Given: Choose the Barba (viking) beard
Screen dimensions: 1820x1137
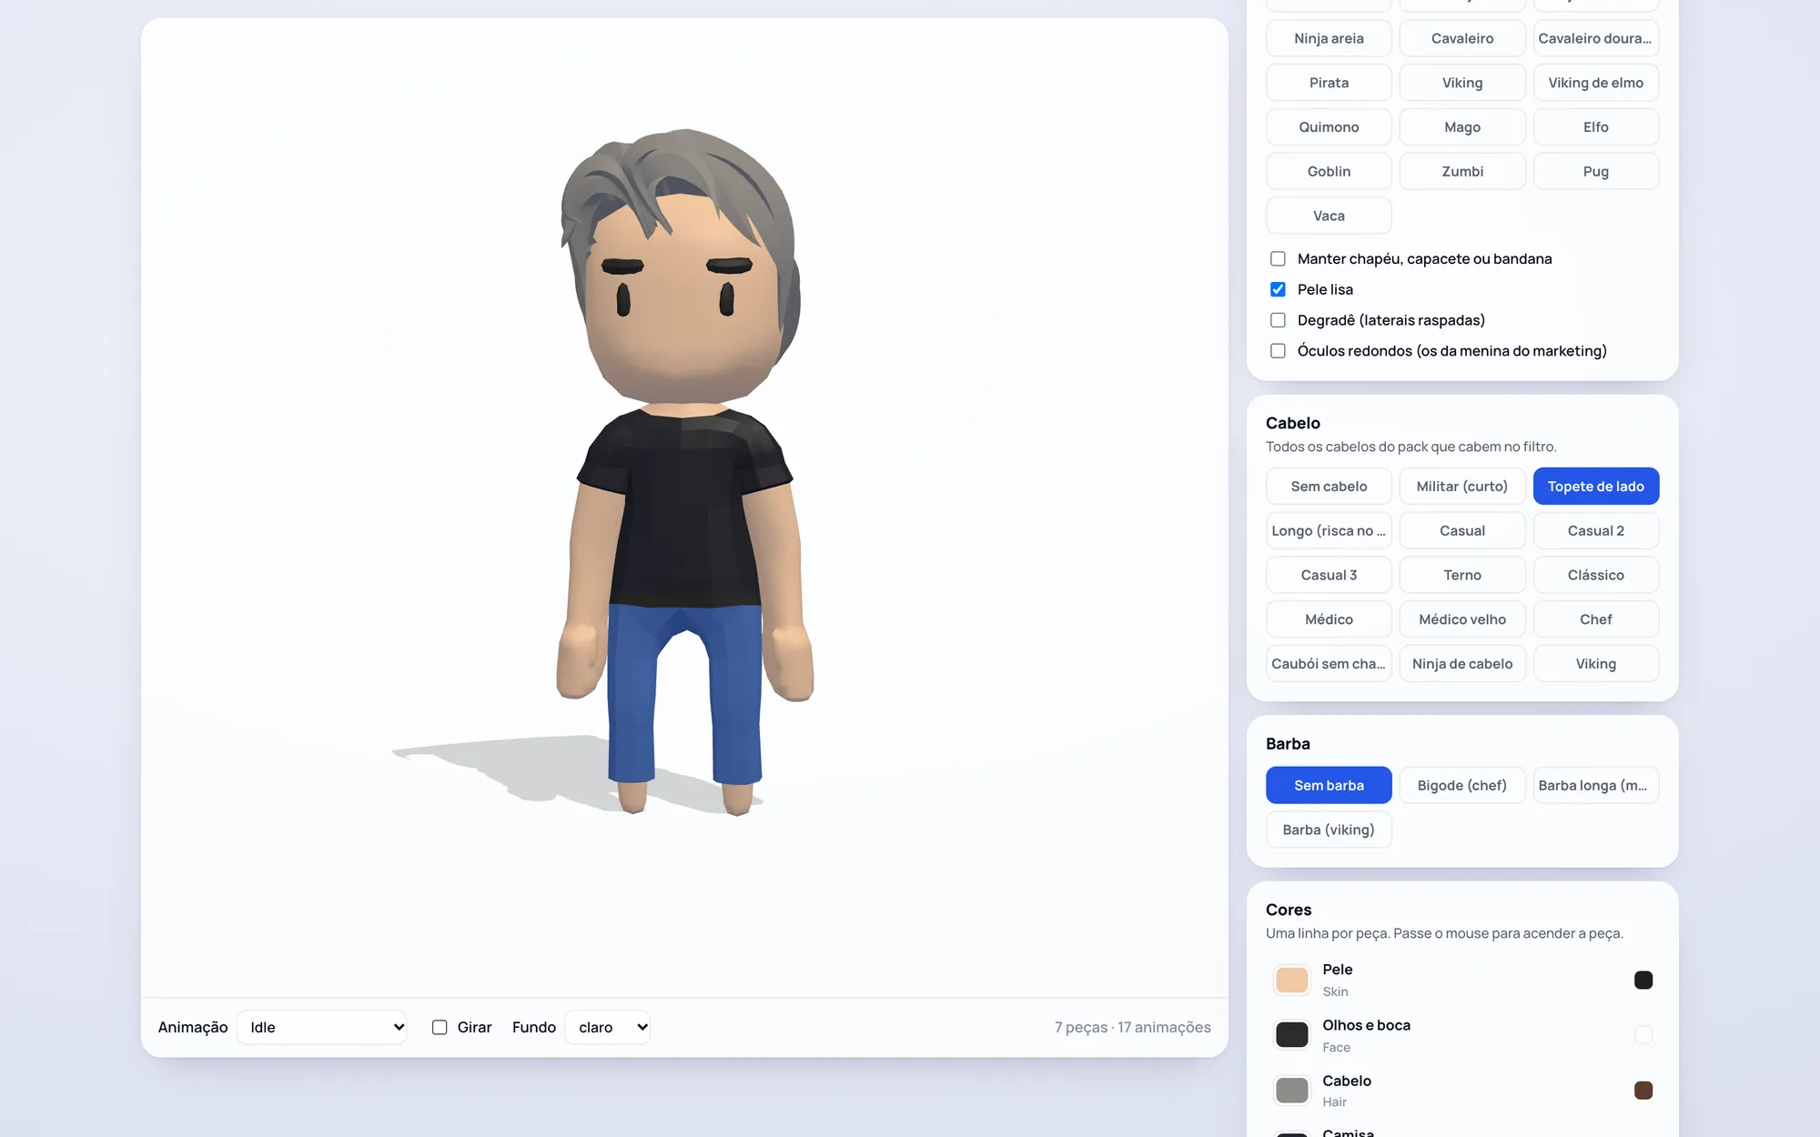Looking at the screenshot, I should (x=1329, y=830).
